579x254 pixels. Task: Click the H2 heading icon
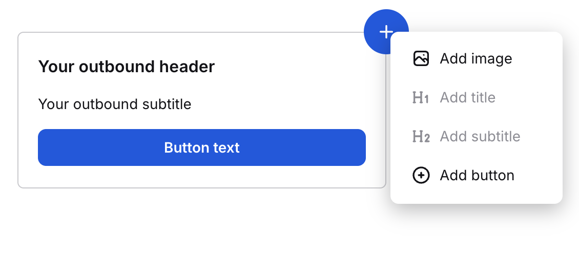(x=421, y=136)
